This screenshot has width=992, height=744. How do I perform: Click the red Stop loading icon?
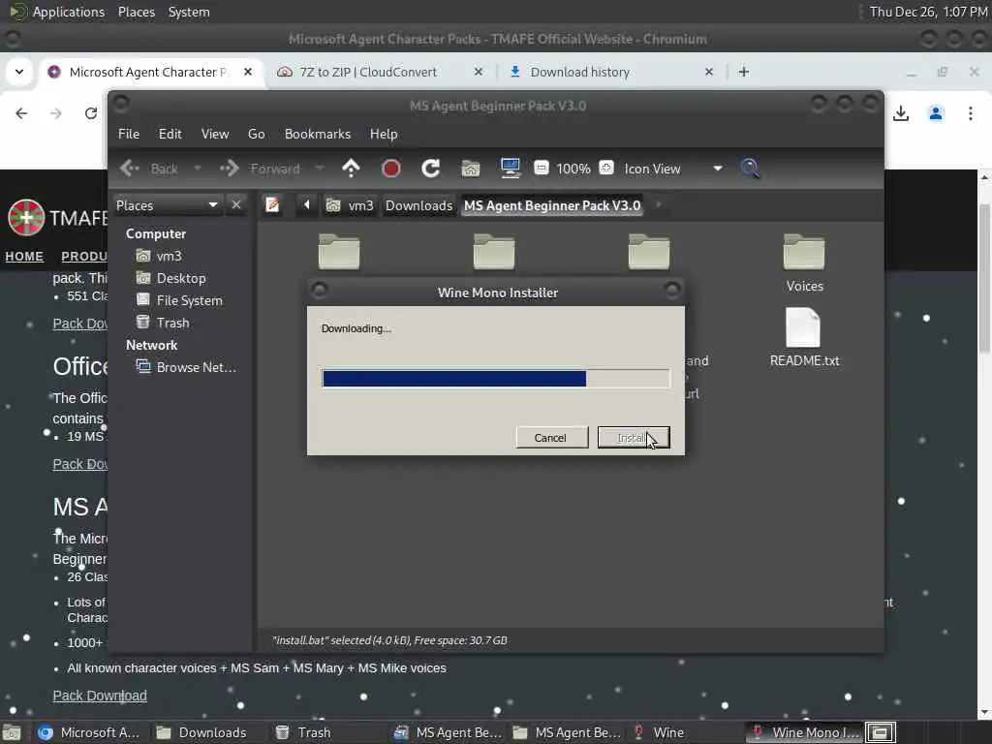391,169
